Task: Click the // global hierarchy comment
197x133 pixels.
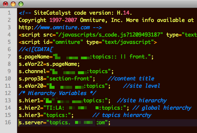Action: click(162, 108)
